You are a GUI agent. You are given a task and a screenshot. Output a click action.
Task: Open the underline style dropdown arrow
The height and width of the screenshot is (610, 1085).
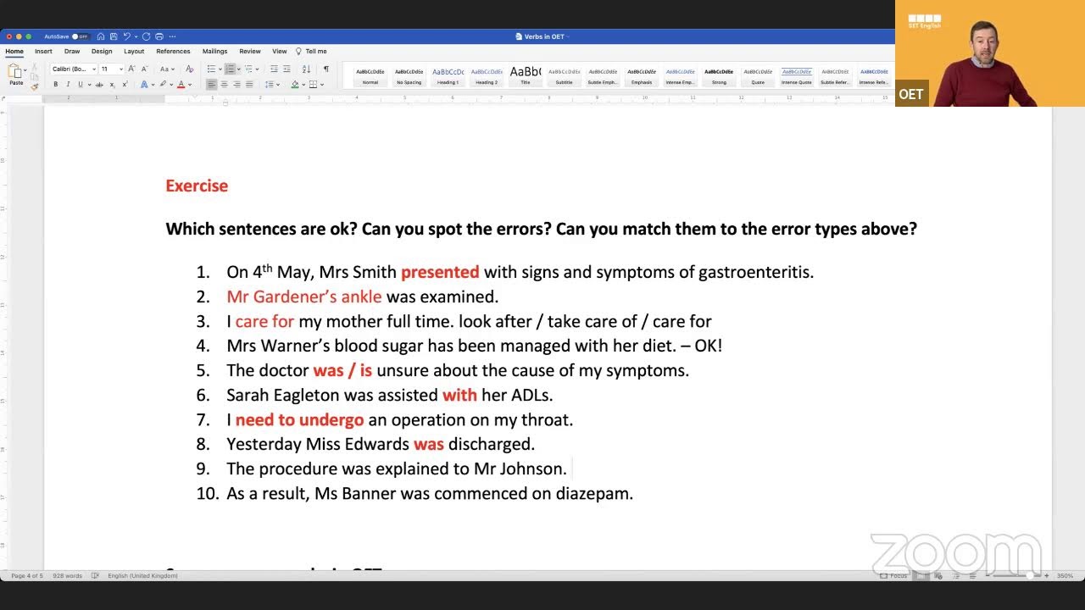point(89,85)
